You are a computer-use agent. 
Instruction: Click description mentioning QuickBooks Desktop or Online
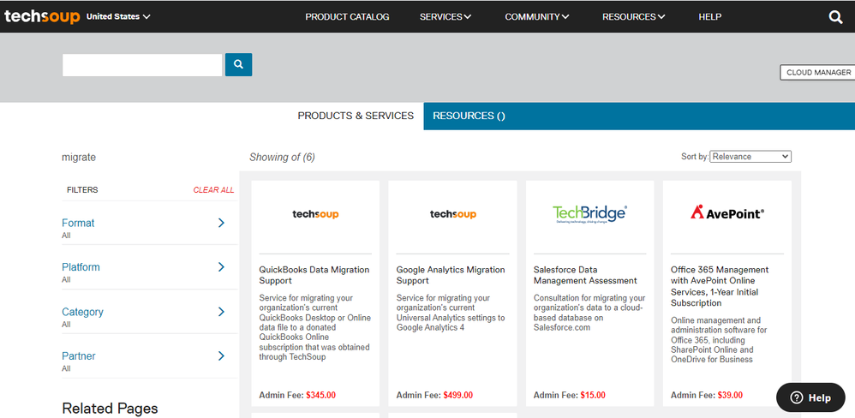pyautogui.click(x=314, y=327)
